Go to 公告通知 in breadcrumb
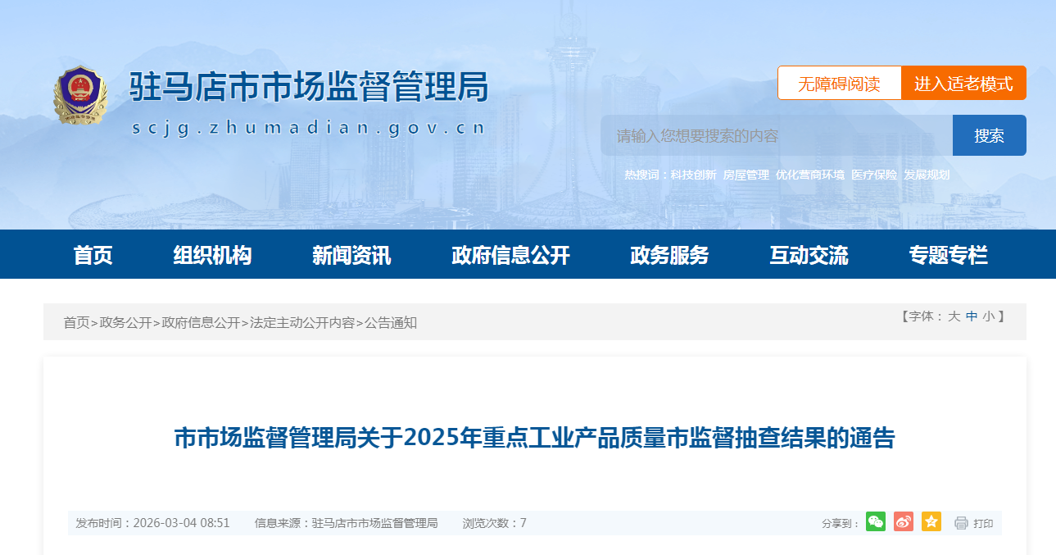 (391, 323)
